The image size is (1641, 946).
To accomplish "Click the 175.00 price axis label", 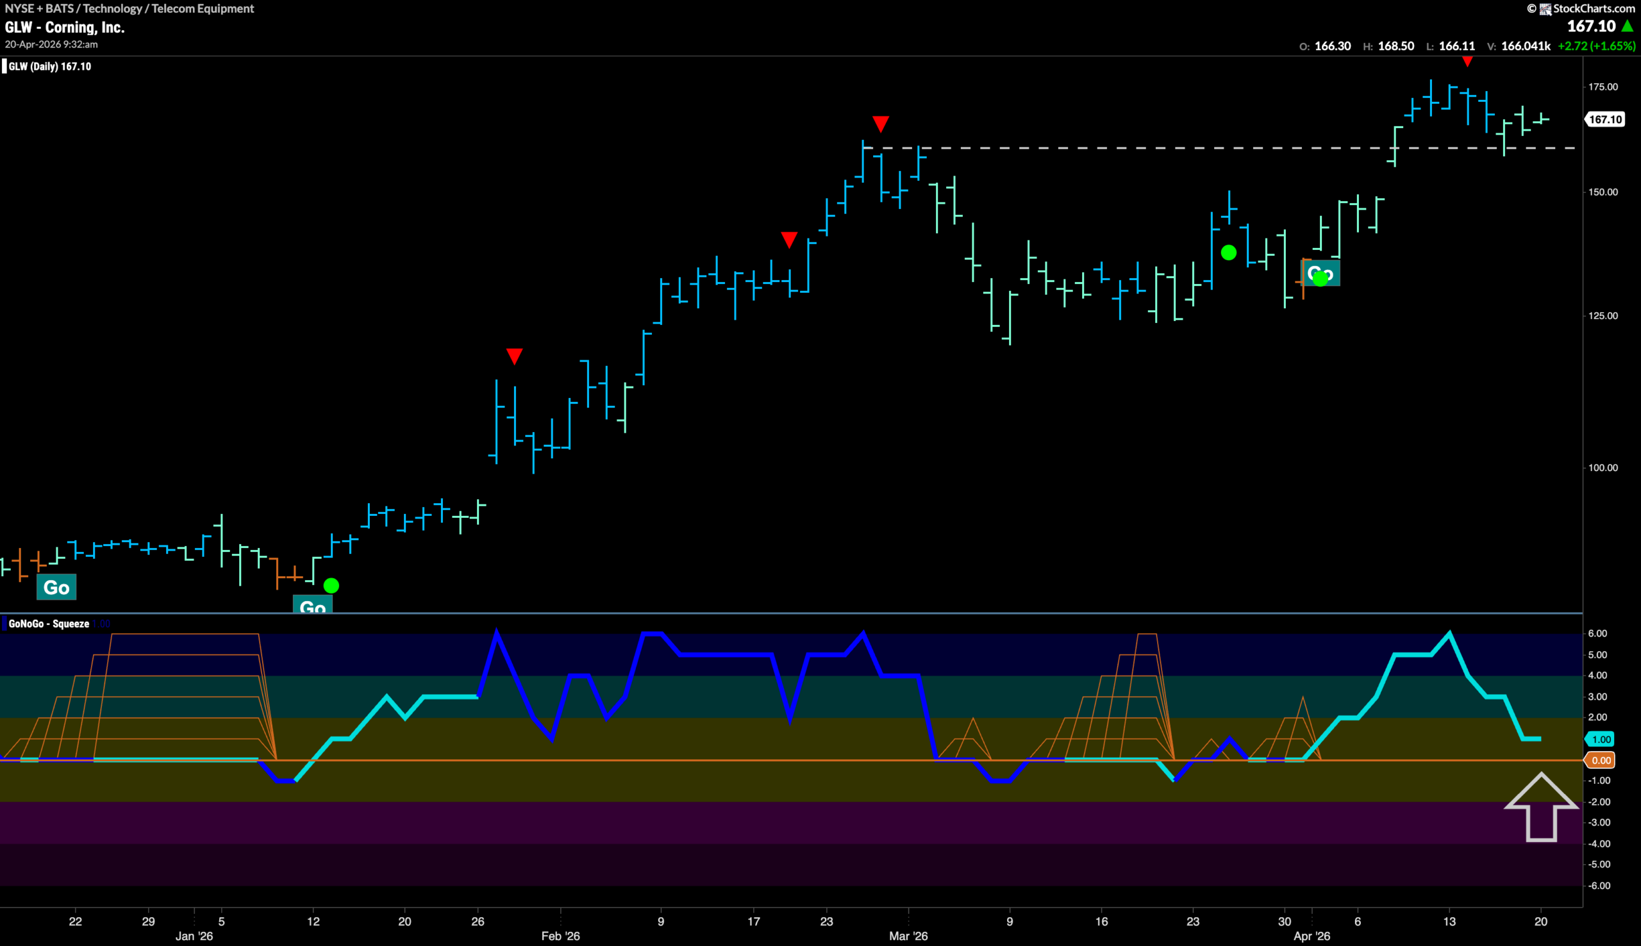I will [1603, 87].
